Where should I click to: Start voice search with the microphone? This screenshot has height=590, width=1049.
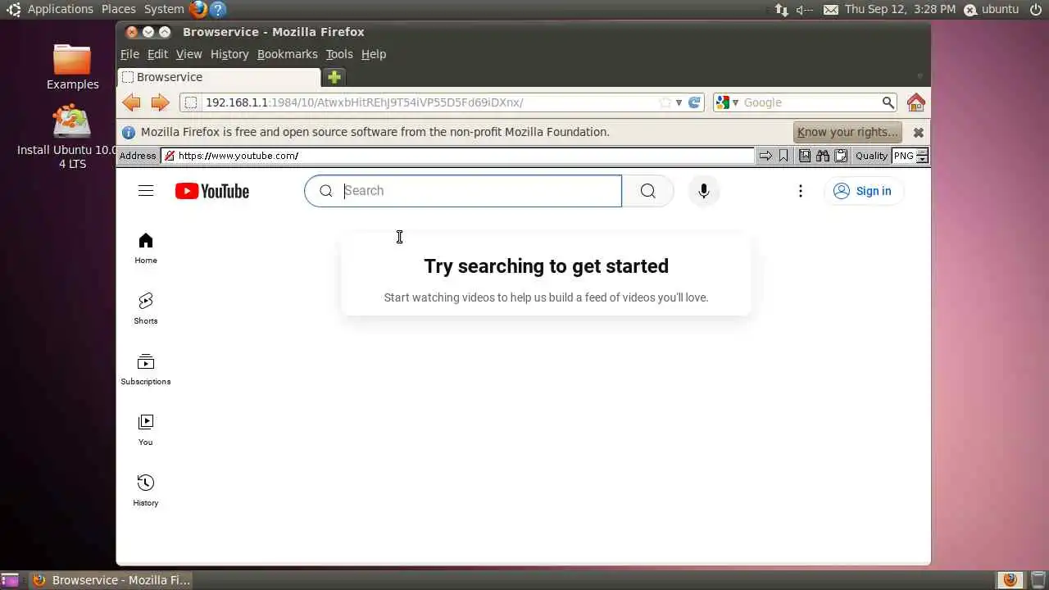click(x=703, y=191)
